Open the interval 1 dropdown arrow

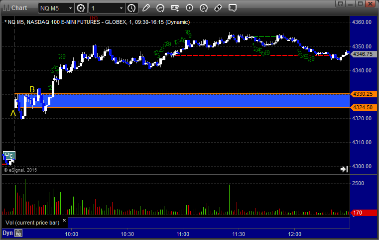(x=122, y=8)
